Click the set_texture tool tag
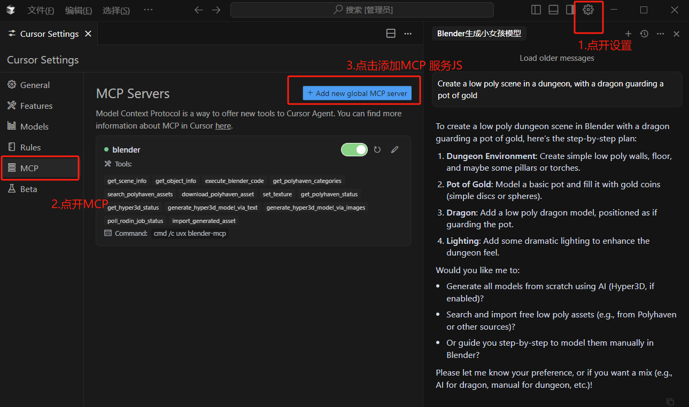689x407 pixels. click(277, 194)
